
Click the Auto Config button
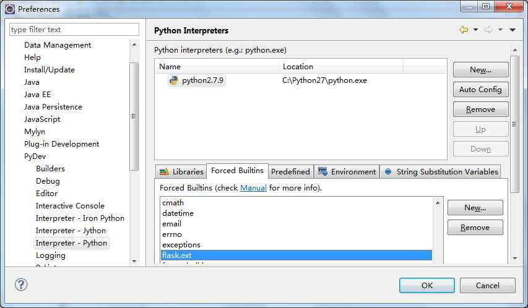click(480, 90)
